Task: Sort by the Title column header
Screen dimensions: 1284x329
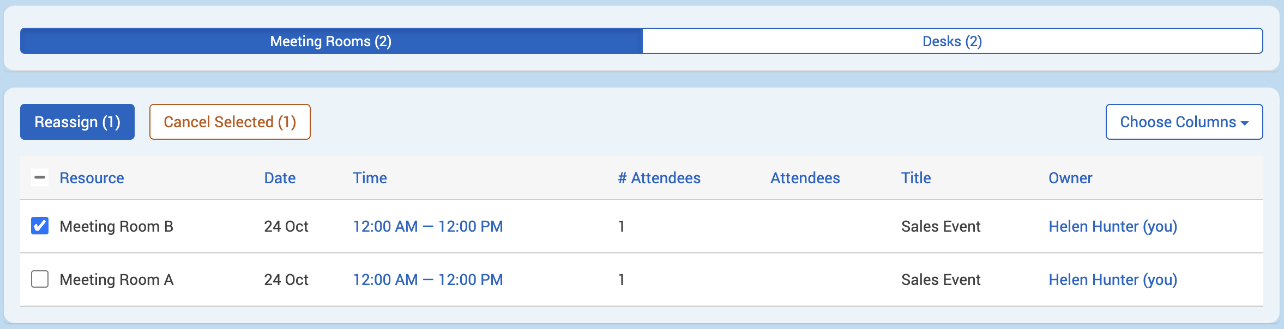Action: [x=915, y=178]
